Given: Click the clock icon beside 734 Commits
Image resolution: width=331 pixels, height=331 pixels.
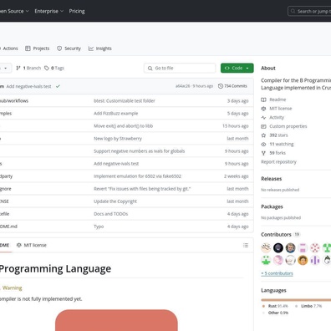Looking at the screenshot, I should pos(221,86).
